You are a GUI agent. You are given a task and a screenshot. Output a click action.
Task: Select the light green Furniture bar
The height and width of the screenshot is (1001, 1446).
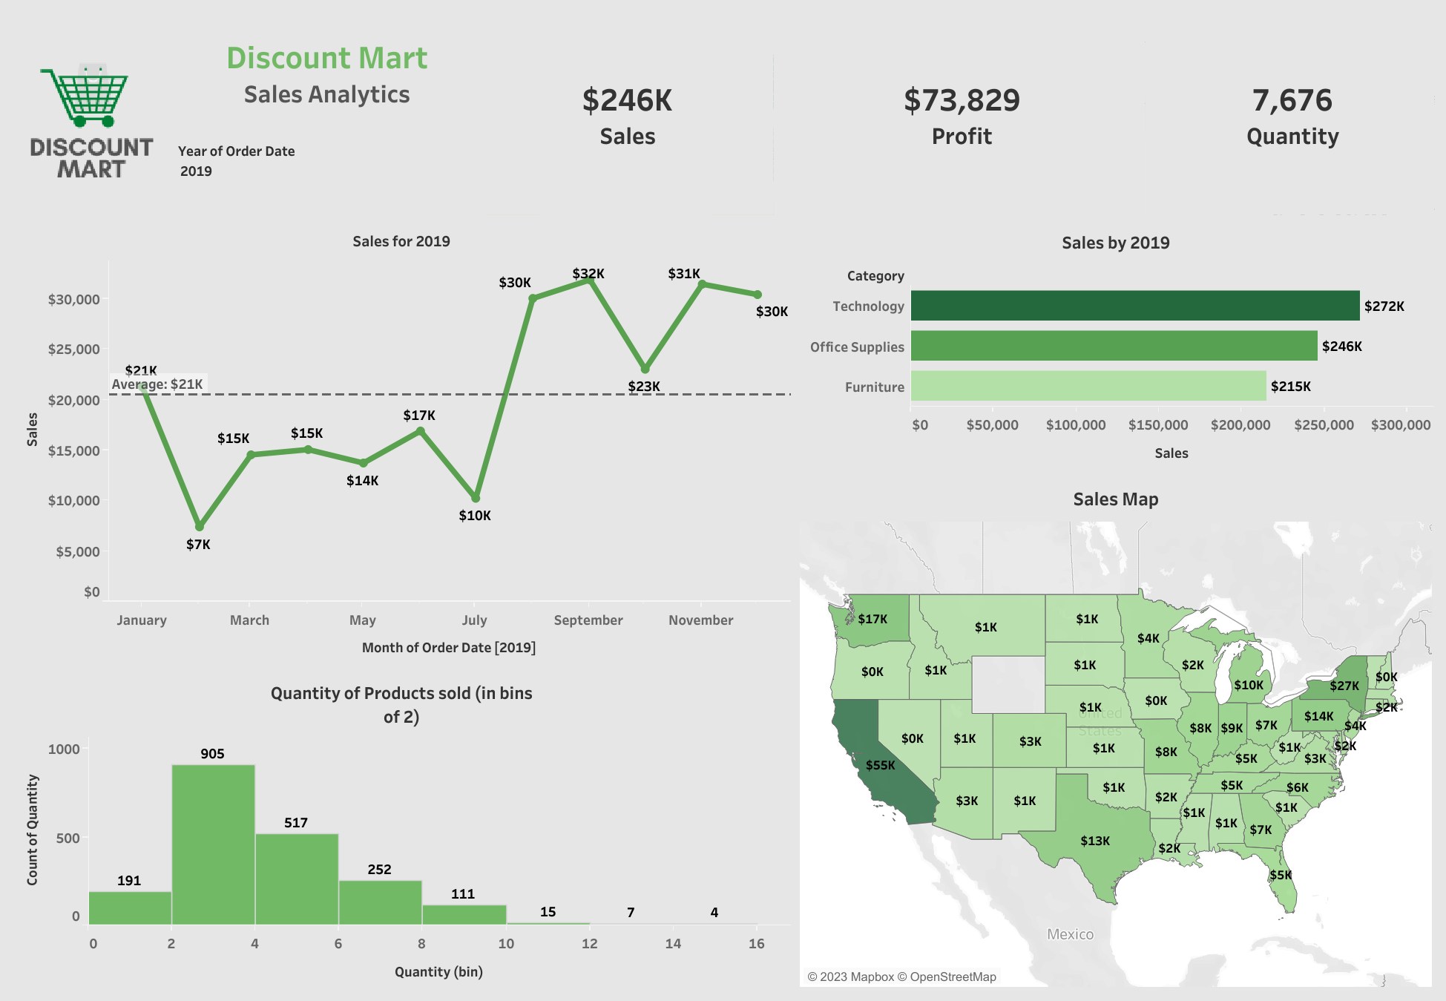(x=1088, y=386)
